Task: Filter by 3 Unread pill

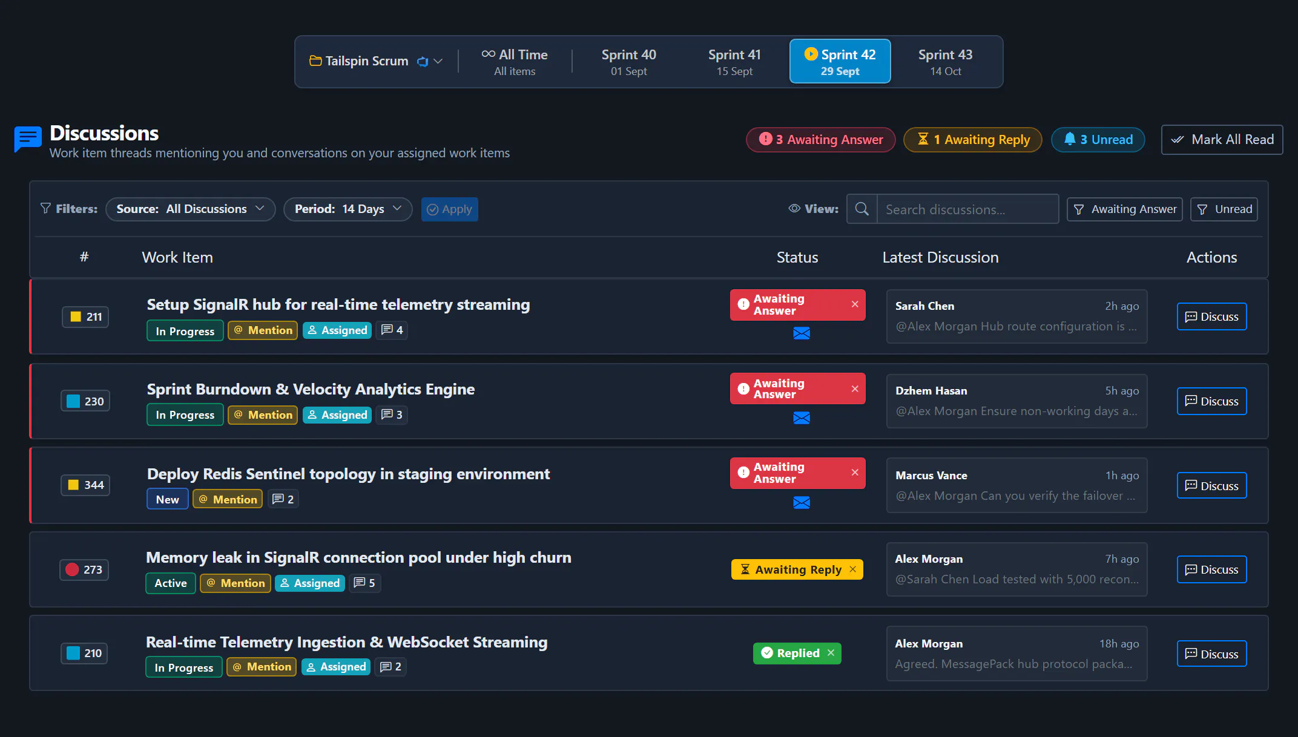Action: pos(1098,140)
